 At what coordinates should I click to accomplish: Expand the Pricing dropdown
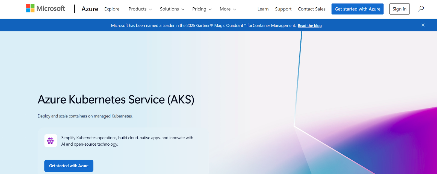(202, 9)
